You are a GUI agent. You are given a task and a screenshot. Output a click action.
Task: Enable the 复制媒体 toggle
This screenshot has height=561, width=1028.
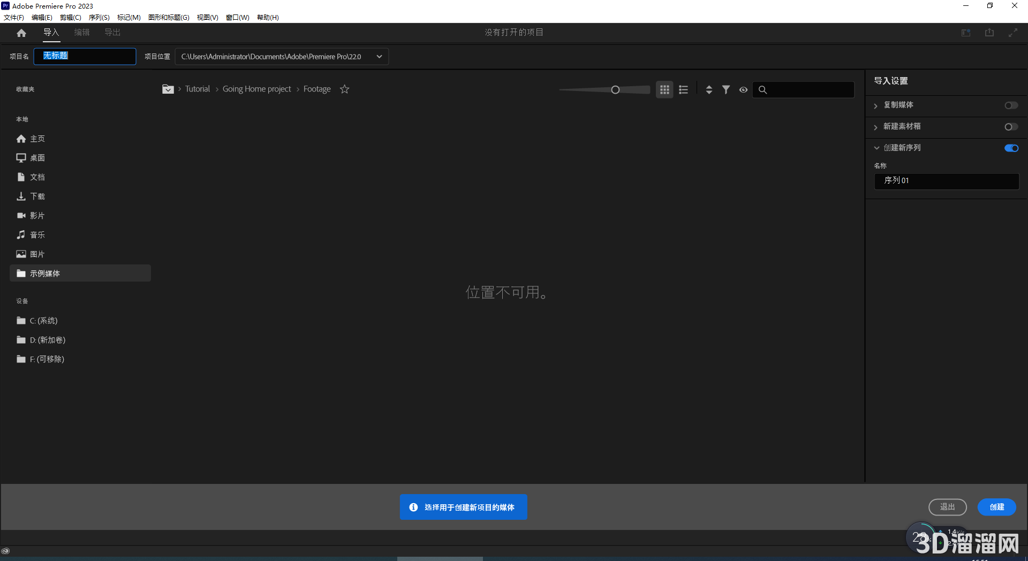pos(1011,105)
